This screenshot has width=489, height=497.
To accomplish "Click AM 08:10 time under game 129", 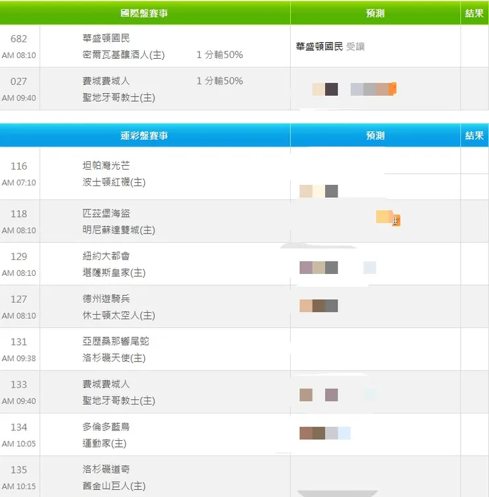I will click(19, 273).
